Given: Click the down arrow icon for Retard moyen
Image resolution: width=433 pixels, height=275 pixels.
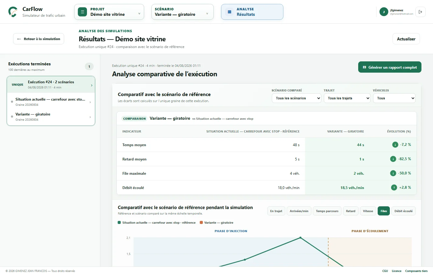Looking at the screenshot, I should pos(393,159).
